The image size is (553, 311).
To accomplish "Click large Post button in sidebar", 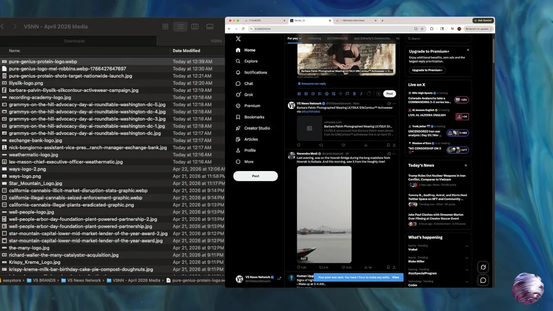I will [x=255, y=176].
